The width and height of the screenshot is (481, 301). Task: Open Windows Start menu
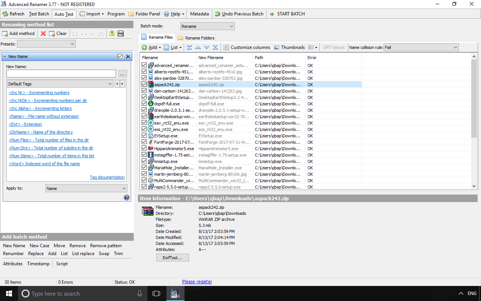coord(9,293)
